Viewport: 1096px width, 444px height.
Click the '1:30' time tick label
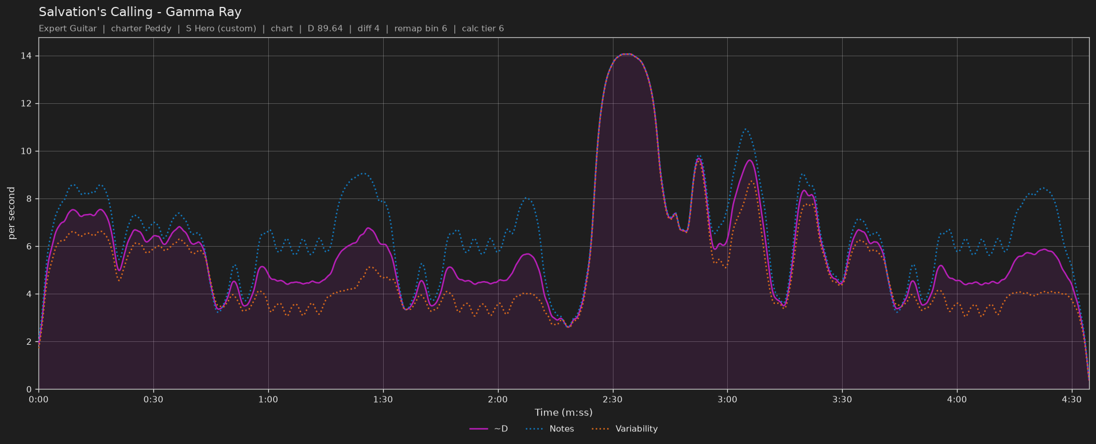tap(383, 399)
